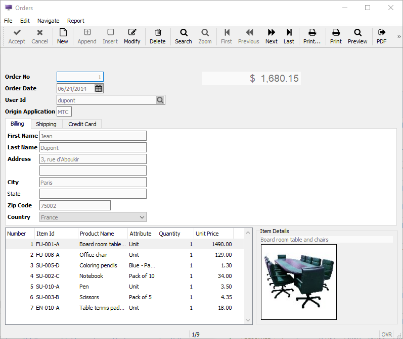Click the First Name field
This screenshot has width=403, height=339.
point(93,136)
